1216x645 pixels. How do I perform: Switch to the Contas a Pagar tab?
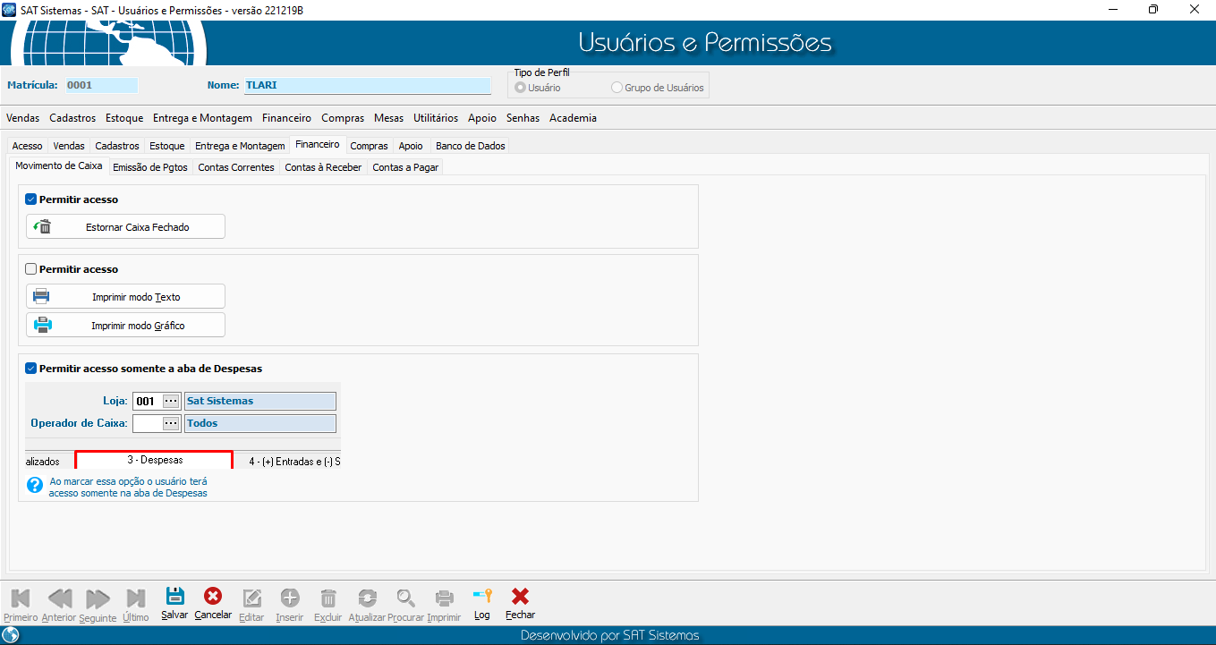click(405, 167)
